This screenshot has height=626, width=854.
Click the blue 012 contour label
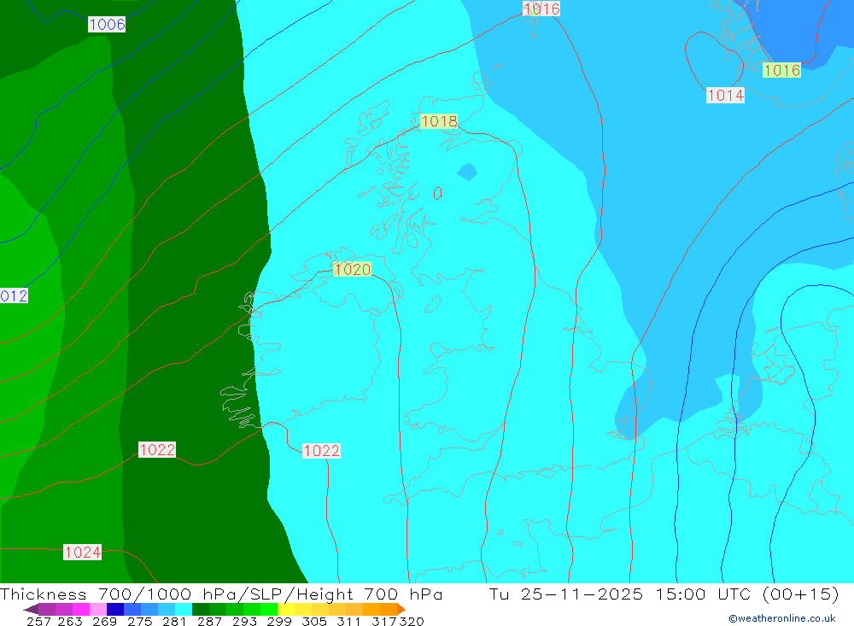click(15, 295)
